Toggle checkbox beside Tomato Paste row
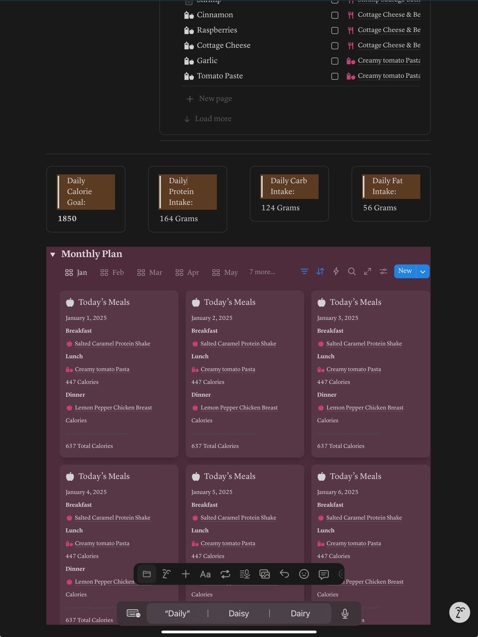This screenshot has width=478, height=637. click(335, 76)
